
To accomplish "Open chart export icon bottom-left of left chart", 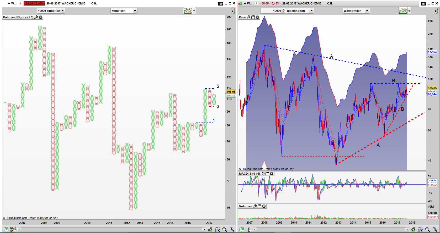I will click(x=6, y=229).
